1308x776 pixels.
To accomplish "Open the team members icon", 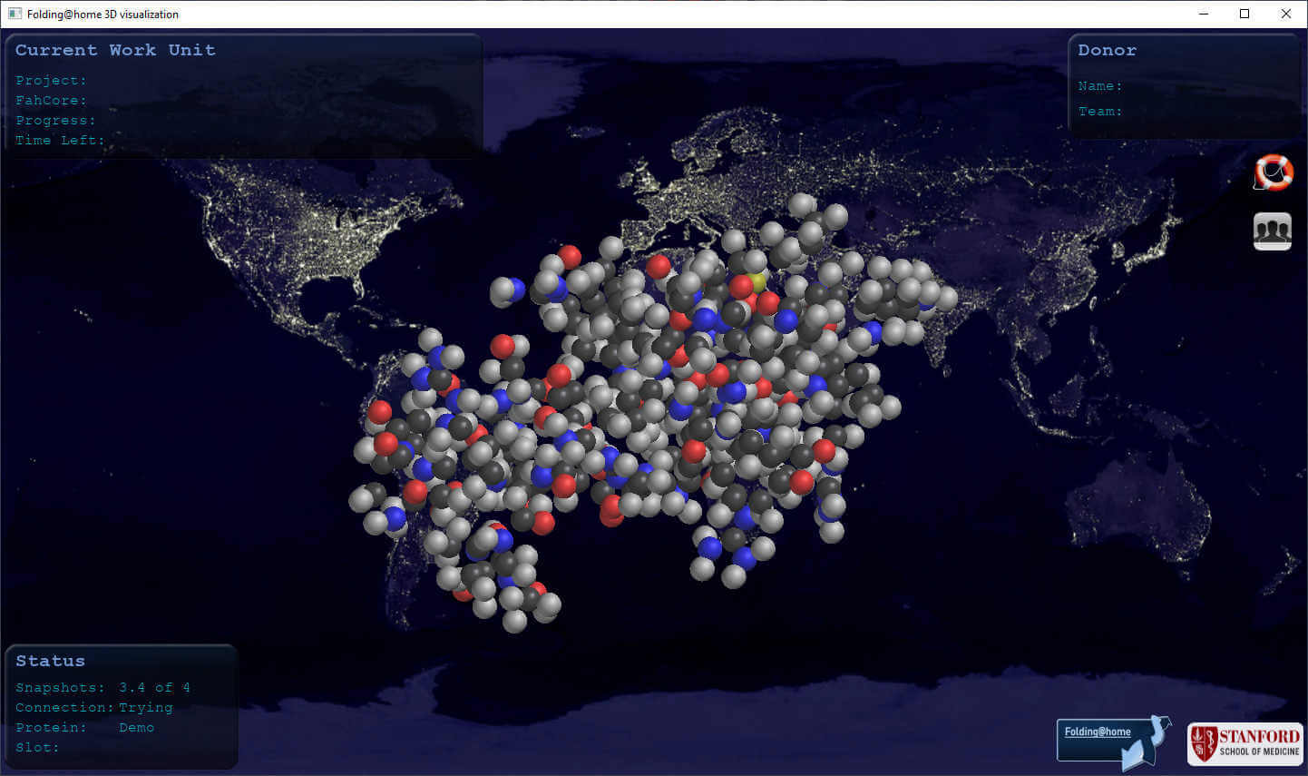I will pos(1272,231).
